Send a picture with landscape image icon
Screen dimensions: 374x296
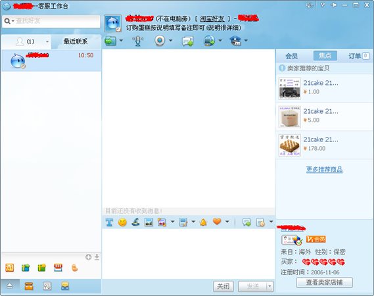(x=149, y=222)
